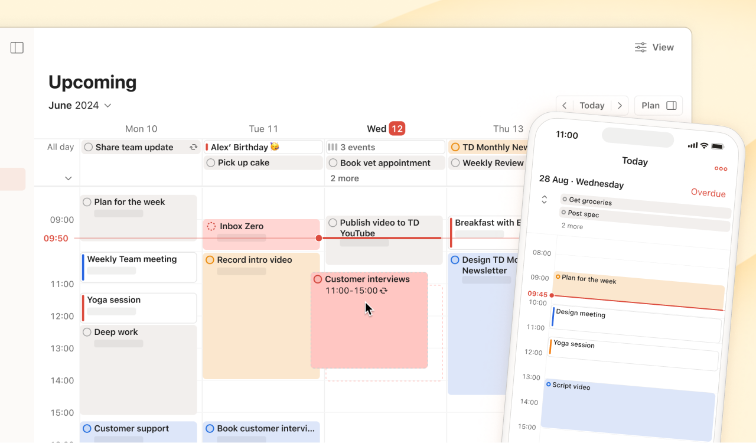Complete Get groceries on the phone screen
Image resolution: width=756 pixels, height=443 pixels.
click(565, 199)
